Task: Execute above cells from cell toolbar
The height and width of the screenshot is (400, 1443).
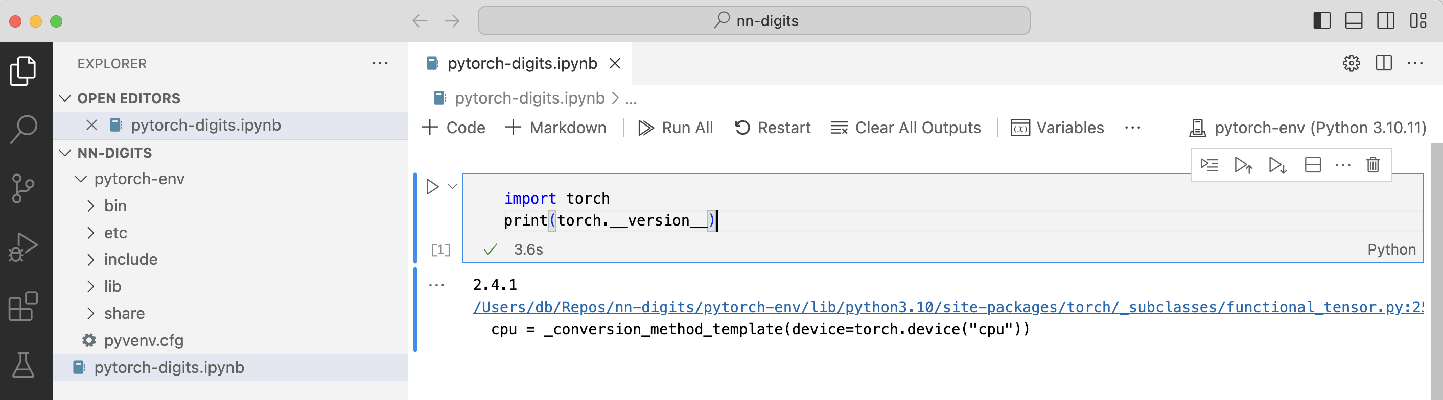Action: pyautogui.click(x=1244, y=165)
